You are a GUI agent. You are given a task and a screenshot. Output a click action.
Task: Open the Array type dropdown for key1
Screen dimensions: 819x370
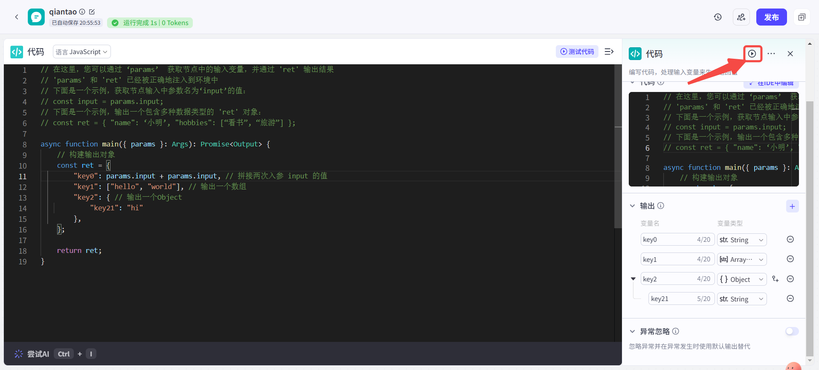pyautogui.click(x=741, y=259)
